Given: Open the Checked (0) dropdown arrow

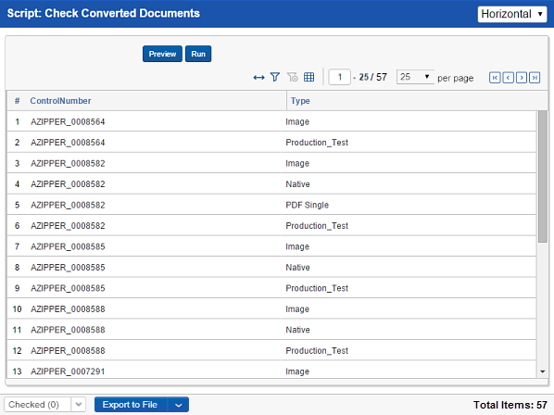Looking at the screenshot, I should (x=79, y=405).
